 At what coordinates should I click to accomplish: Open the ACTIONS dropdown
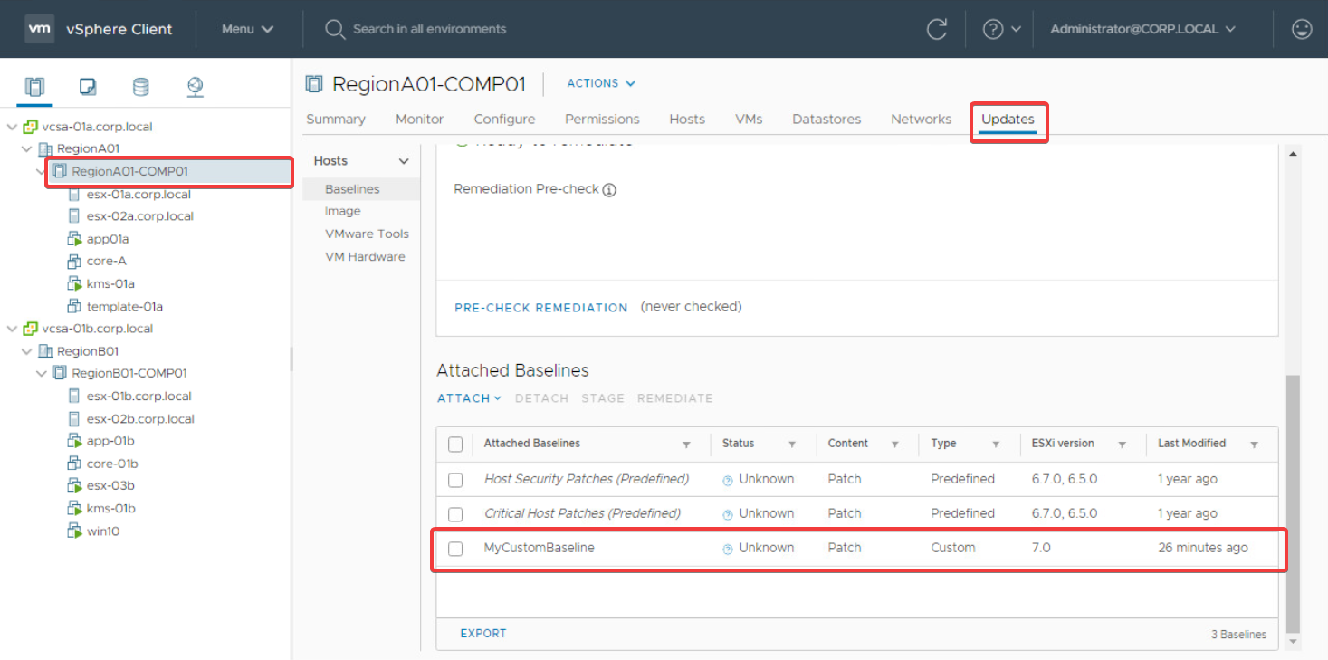[x=601, y=83]
